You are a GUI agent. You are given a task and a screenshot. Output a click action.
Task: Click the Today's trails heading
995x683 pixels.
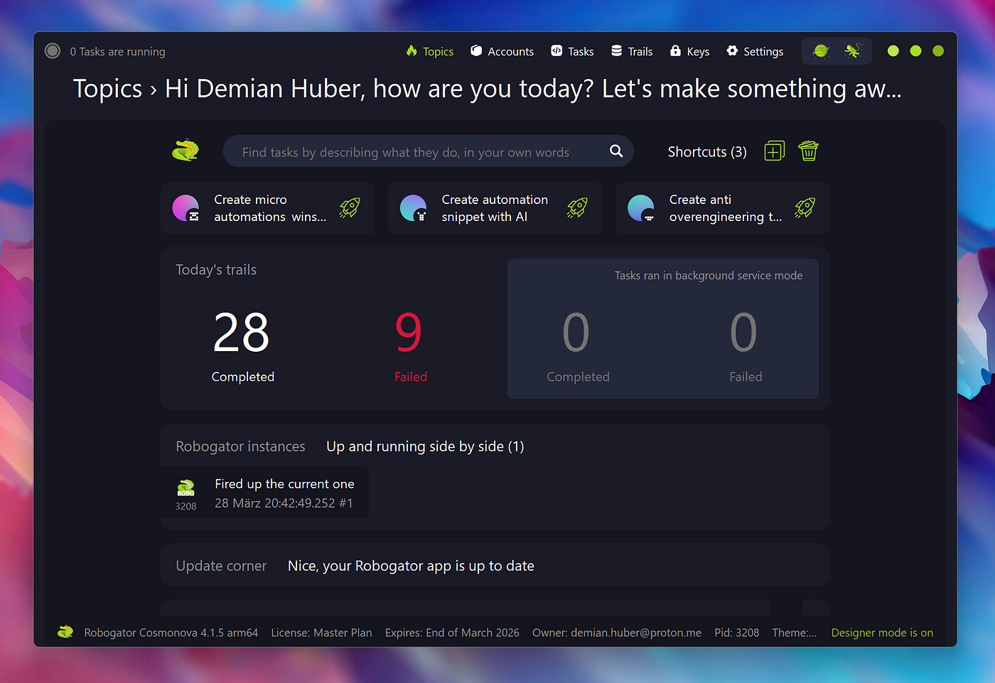point(216,269)
